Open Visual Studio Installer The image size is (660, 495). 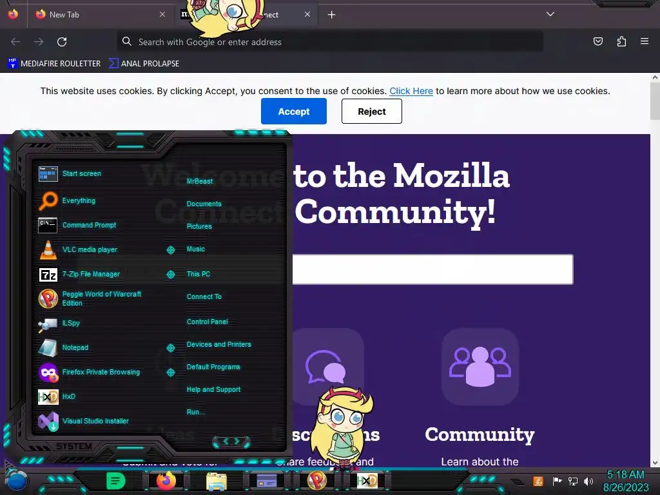[83, 421]
